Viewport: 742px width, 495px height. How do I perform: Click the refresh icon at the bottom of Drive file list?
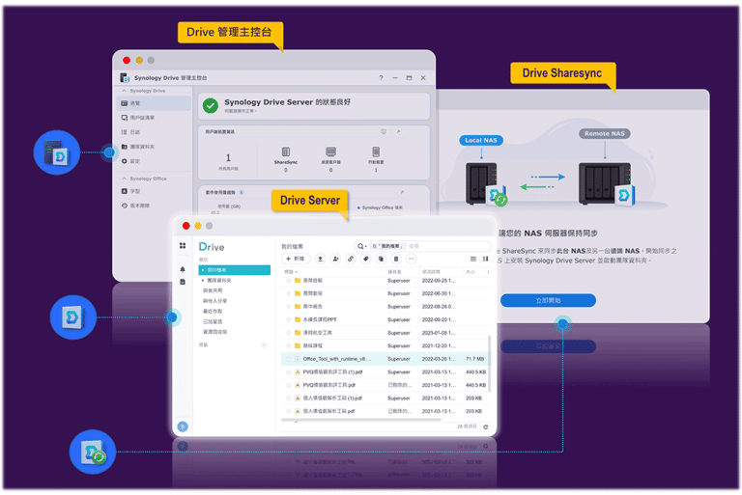486,426
